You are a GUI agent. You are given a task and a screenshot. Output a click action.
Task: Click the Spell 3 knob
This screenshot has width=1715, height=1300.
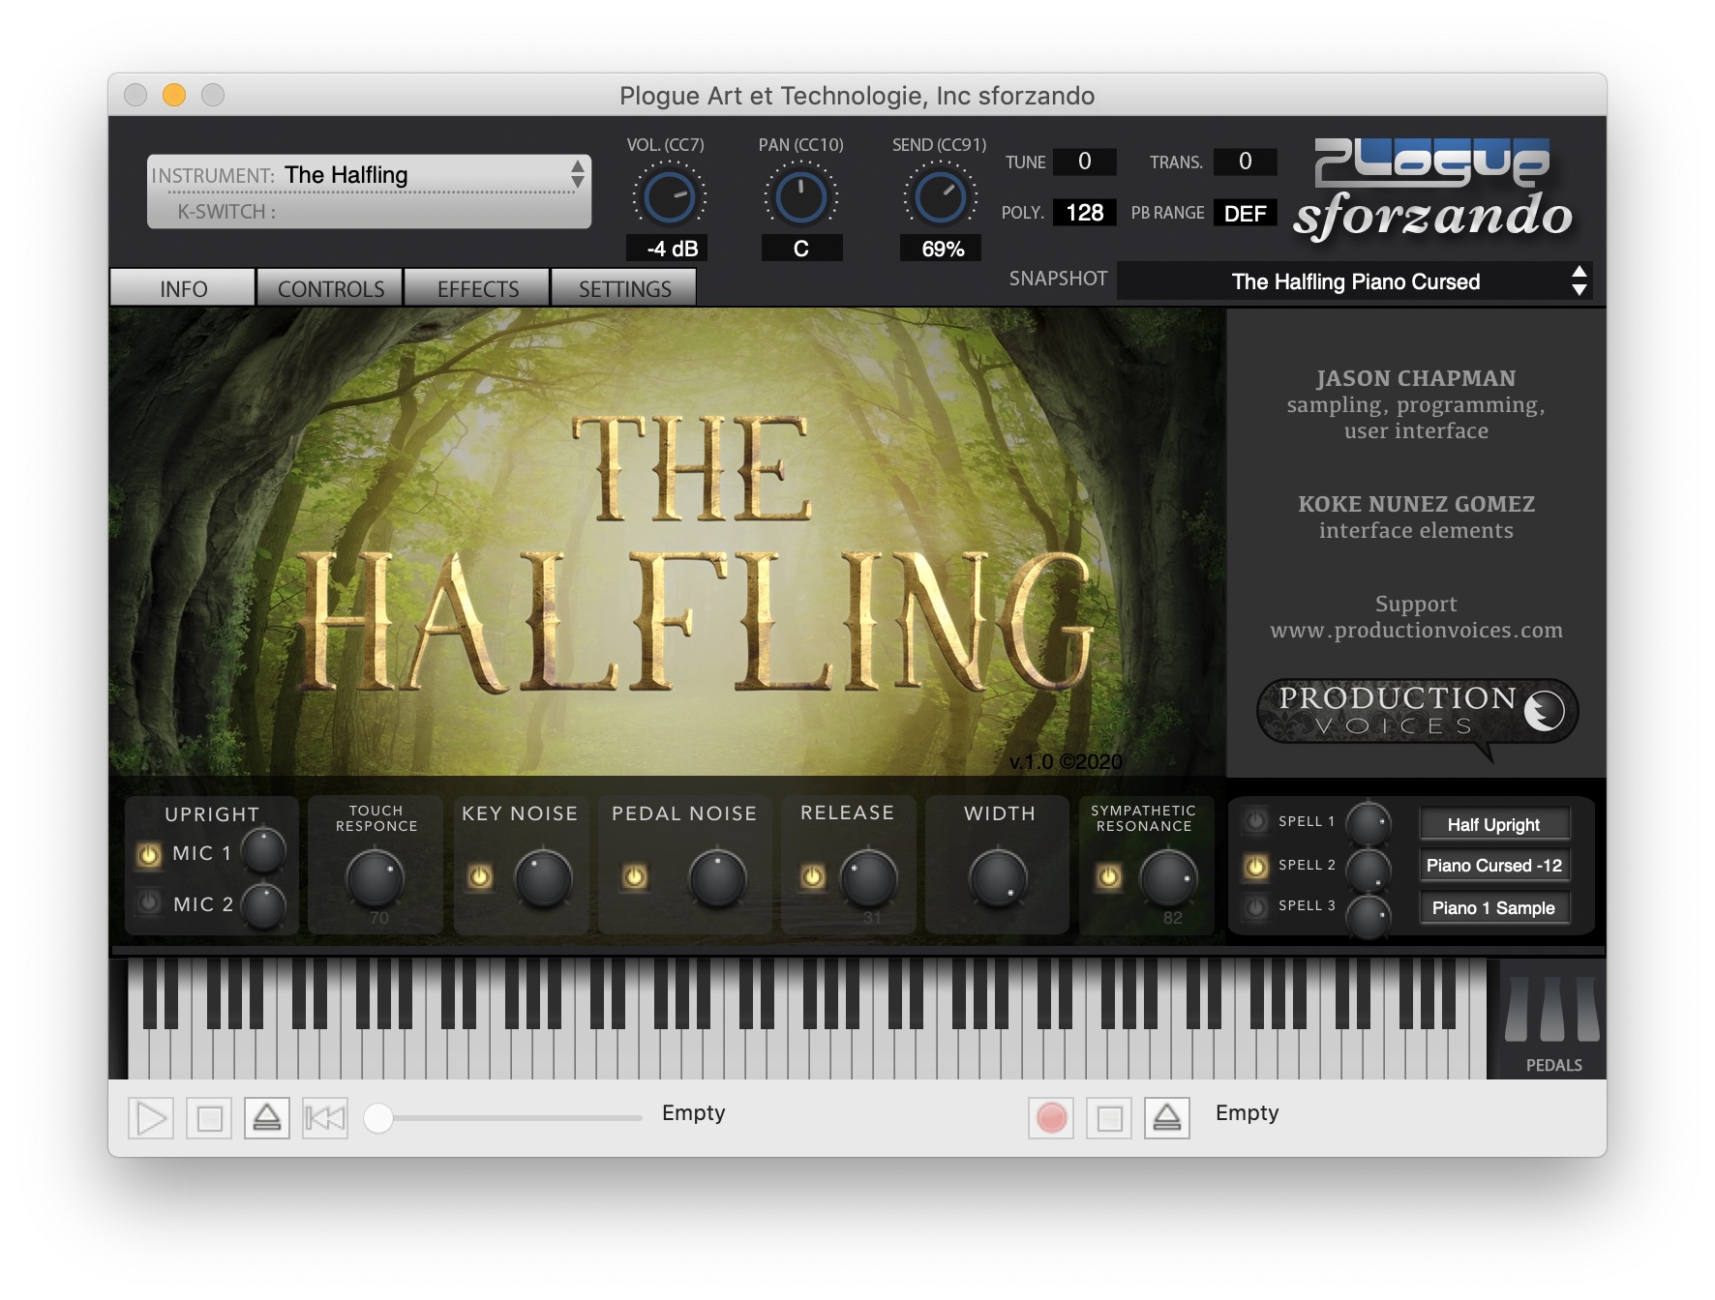point(1369,915)
